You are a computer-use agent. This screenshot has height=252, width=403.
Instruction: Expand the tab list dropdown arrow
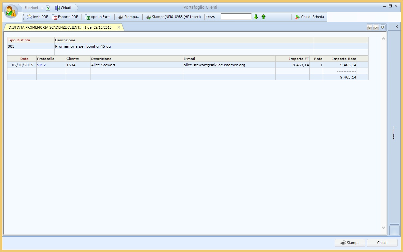click(x=382, y=27)
